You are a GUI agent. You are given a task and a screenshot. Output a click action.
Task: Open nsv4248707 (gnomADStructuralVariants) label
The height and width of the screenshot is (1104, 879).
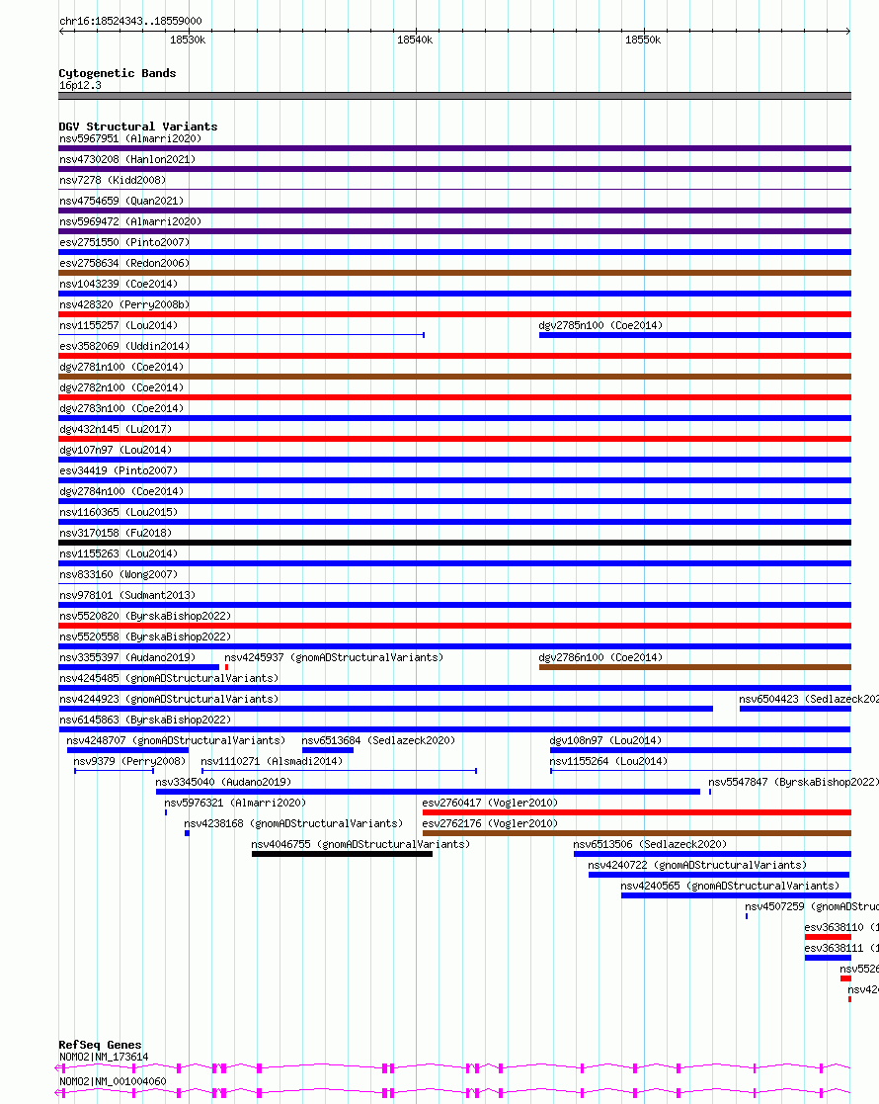176,740
